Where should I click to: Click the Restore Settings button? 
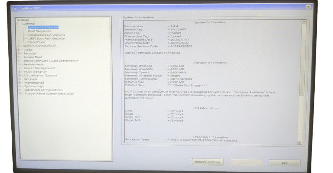207,162
